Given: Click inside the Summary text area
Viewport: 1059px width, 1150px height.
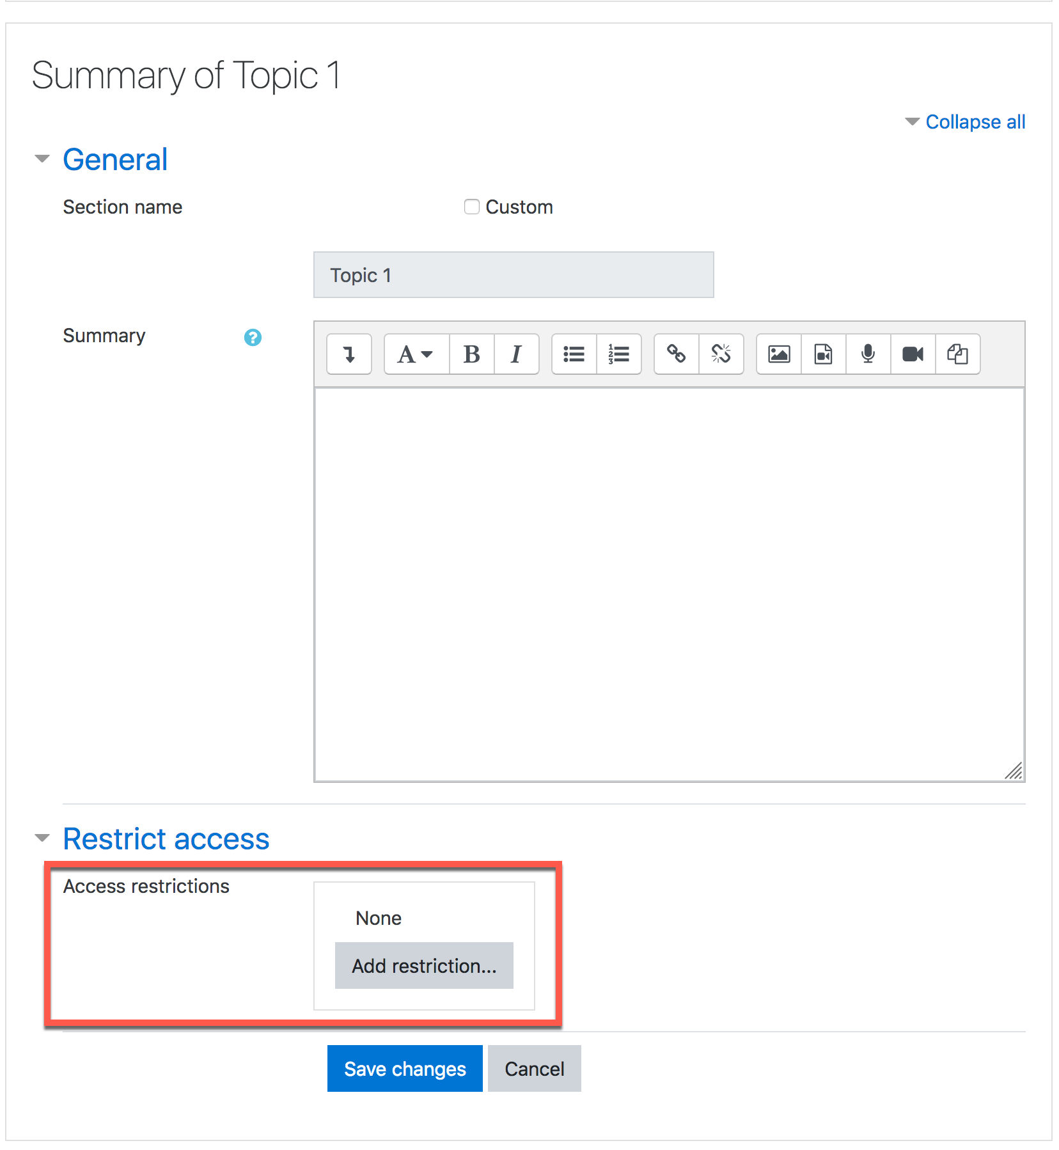Looking at the screenshot, I should click(x=668, y=583).
